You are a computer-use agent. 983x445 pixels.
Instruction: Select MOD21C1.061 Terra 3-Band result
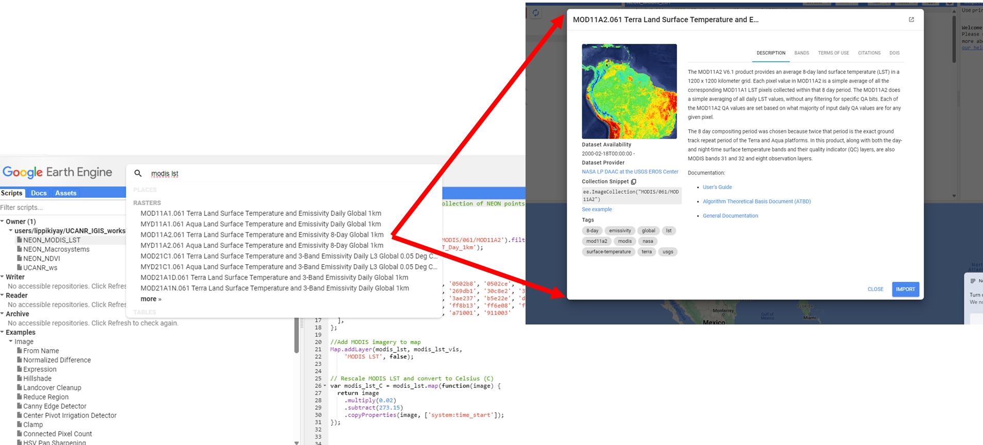(289, 256)
